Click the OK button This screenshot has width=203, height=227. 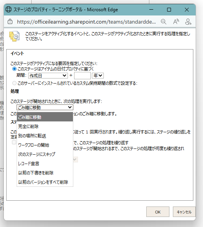158,212
